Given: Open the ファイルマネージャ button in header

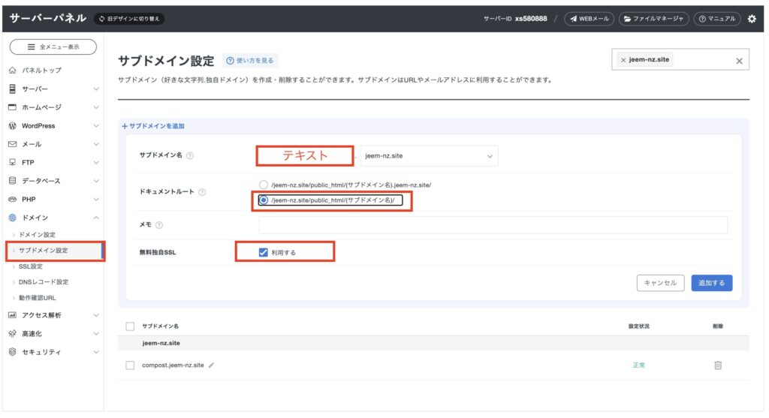Looking at the screenshot, I should pos(653,19).
